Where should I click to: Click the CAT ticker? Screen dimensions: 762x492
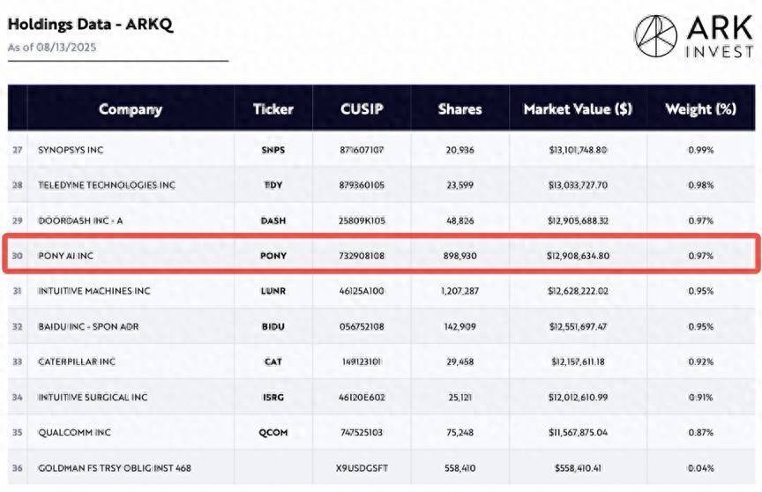[273, 362]
